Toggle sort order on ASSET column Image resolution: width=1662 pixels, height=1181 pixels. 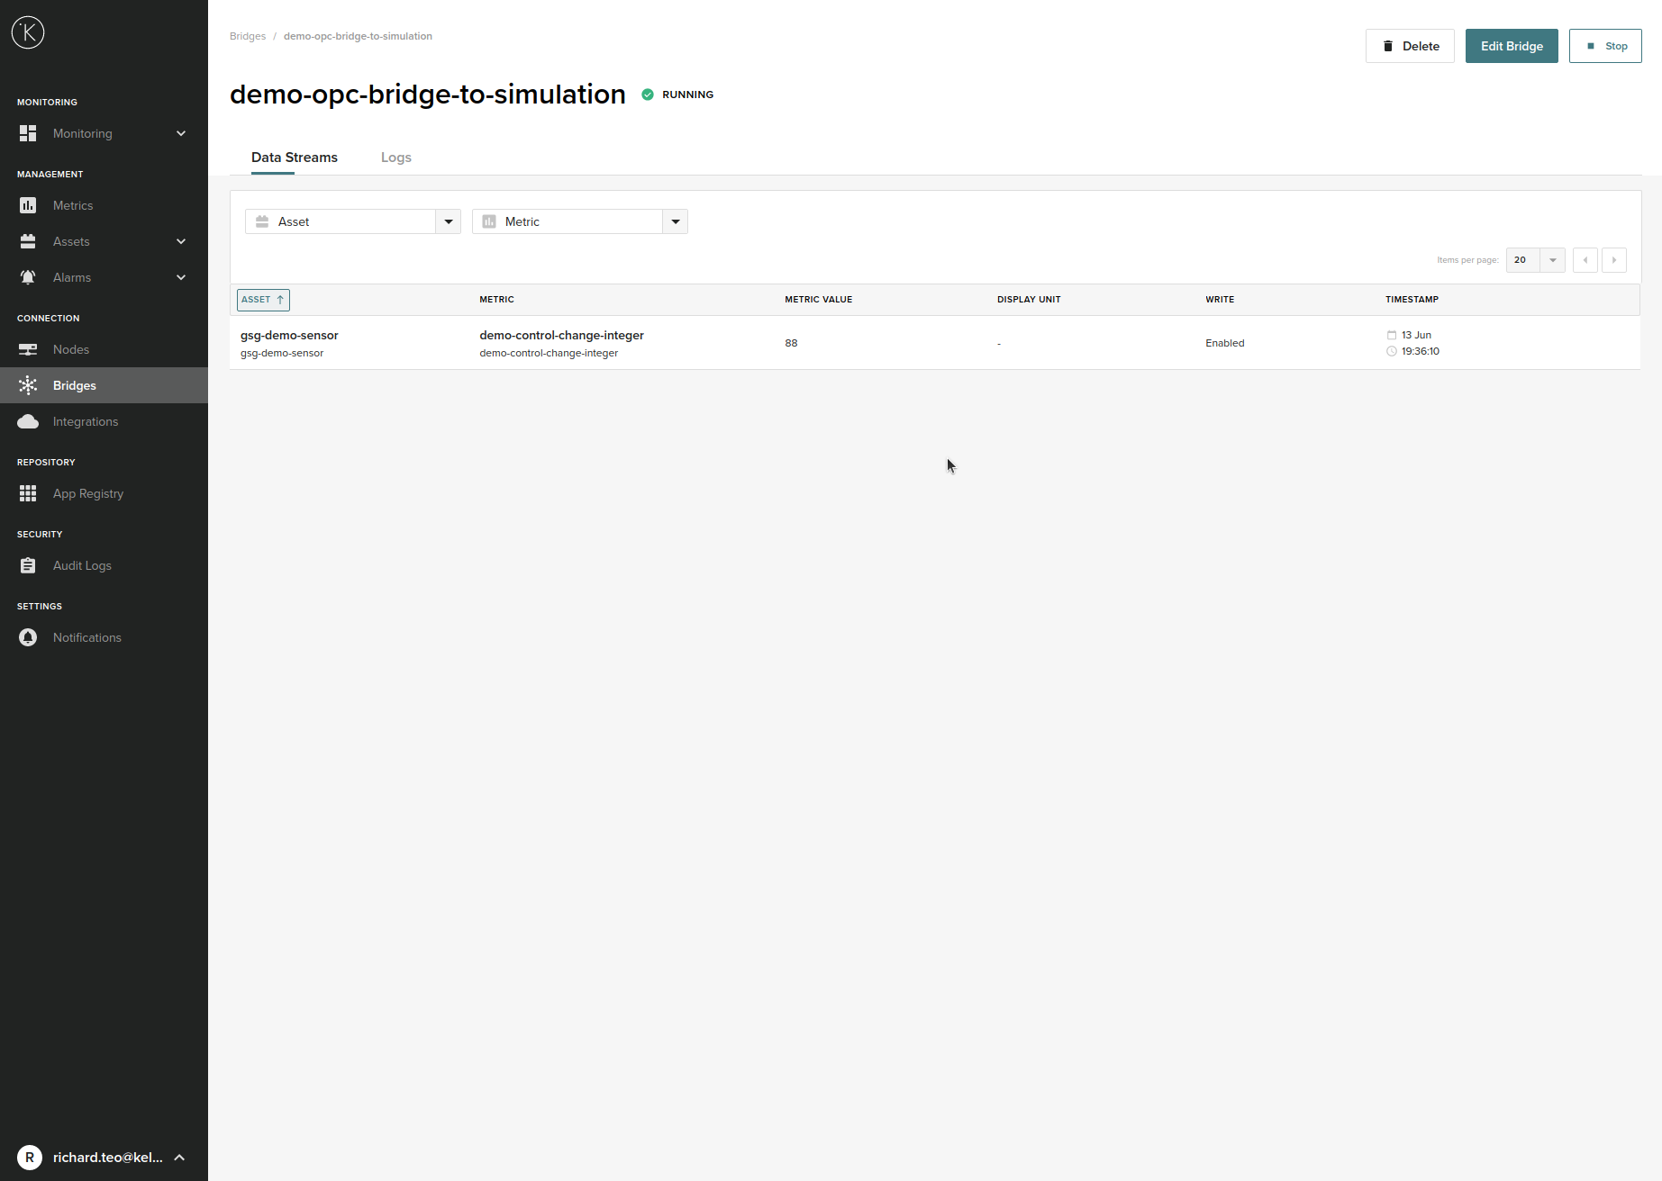(262, 300)
